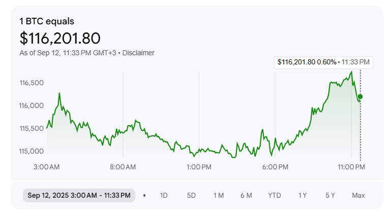Click the price tooltip showing 0.60%
This screenshot has height=221, width=391.
(x=323, y=62)
